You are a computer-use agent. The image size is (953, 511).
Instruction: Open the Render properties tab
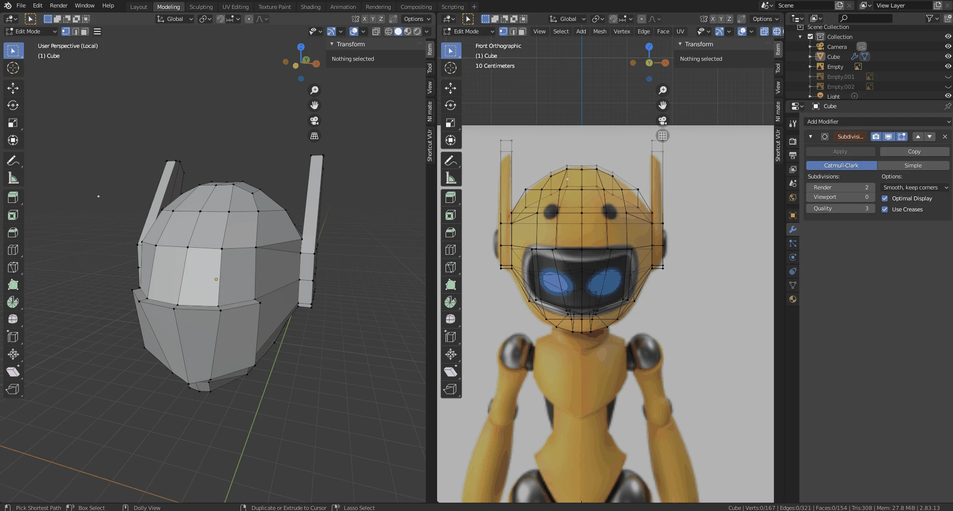click(792, 142)
